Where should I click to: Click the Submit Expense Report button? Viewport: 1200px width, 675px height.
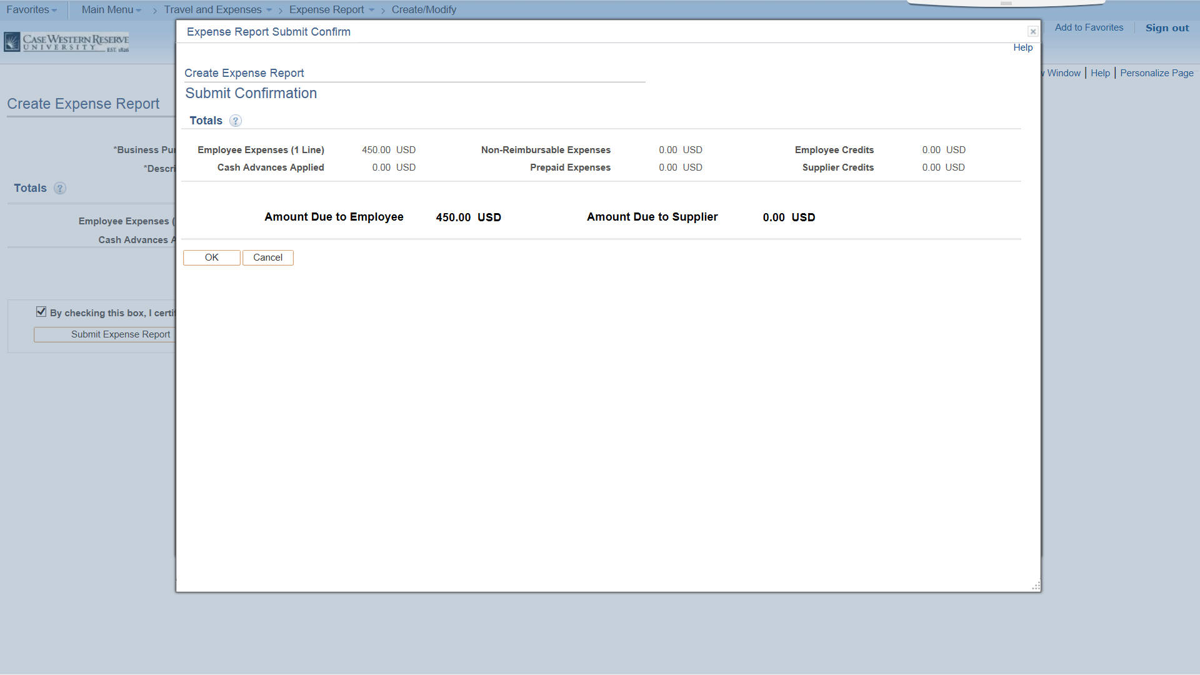119,334
